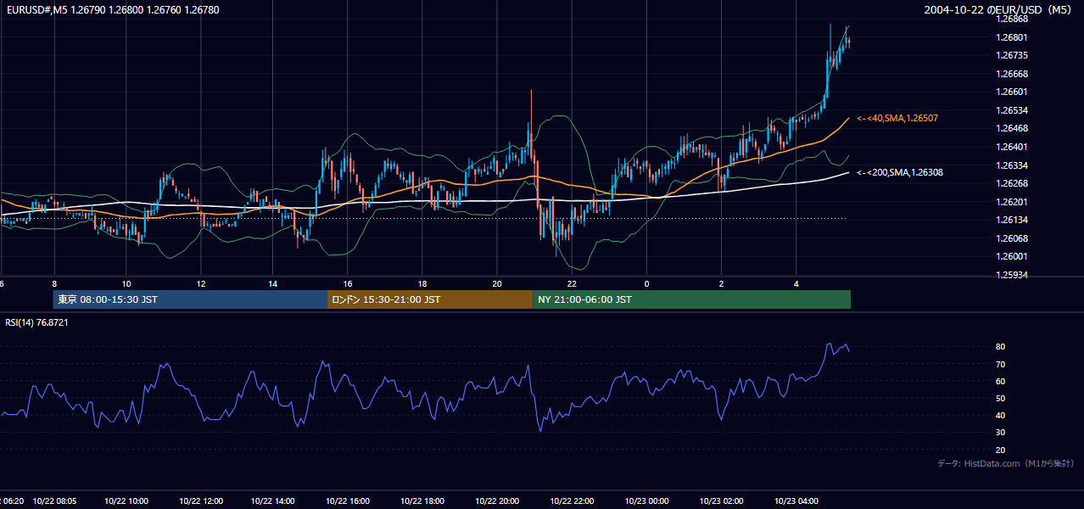Select the ロンドン 15:30-21:00 JST session bar
This screenshot has height=509, width=1084.
[x=430, y=299]
